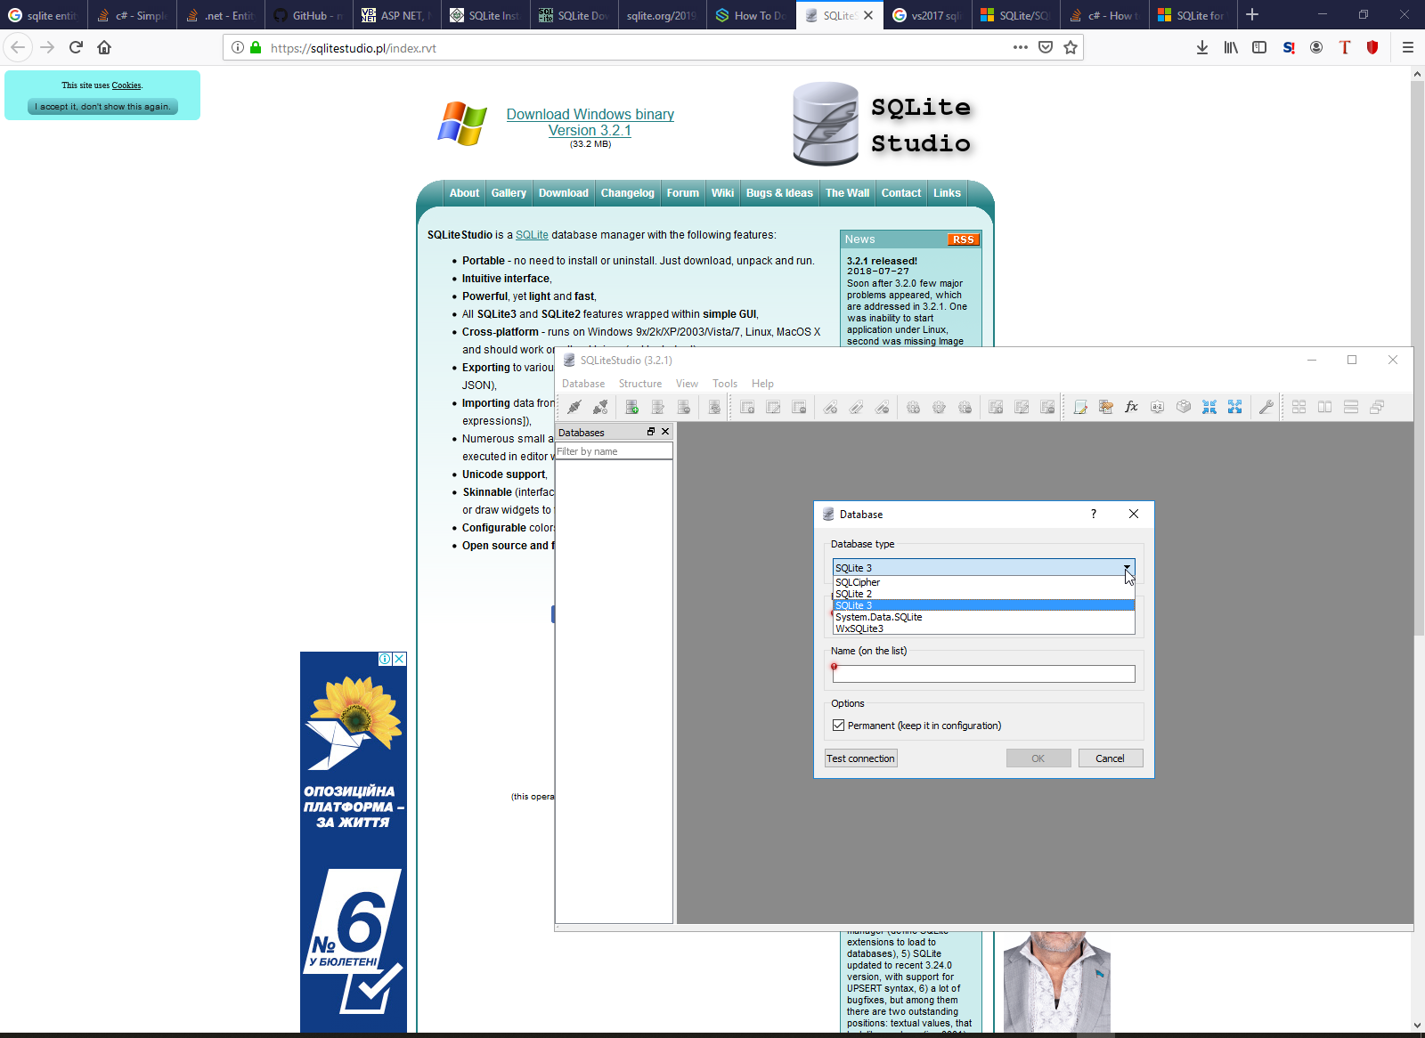Close the Databases side panel
The height and width of the screenshot is (1038, 1425).
(x=665, y=432)
